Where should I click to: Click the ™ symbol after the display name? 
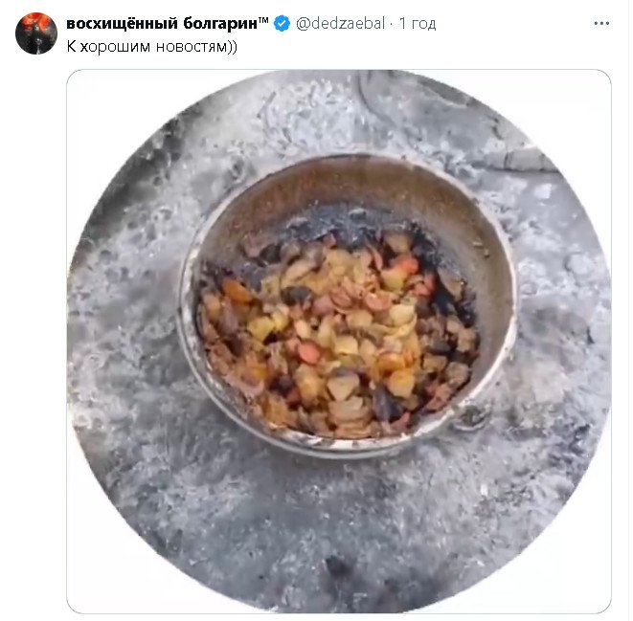(x=263, y=20)
